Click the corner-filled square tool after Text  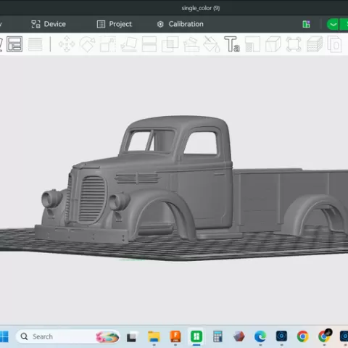252,44
